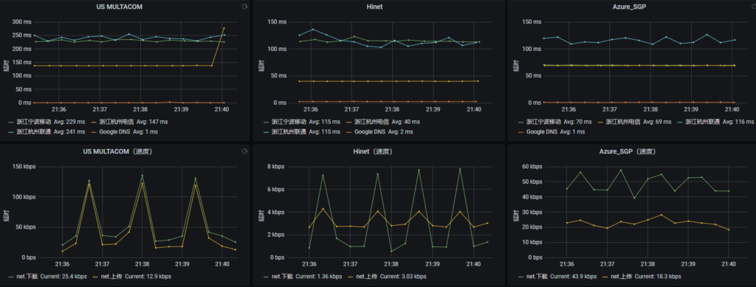This screenshot has height=287, width=756.
Task: Toggle 浙江杭州电信 series in US MULTACOM legend
Action: [x=117, y=122]
